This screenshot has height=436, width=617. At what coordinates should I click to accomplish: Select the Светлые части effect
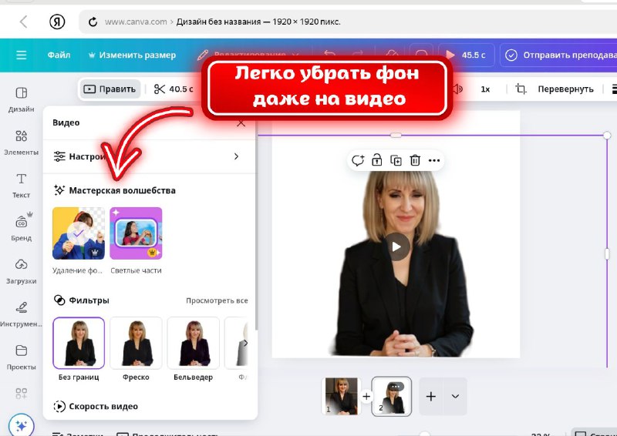(136, 233)
